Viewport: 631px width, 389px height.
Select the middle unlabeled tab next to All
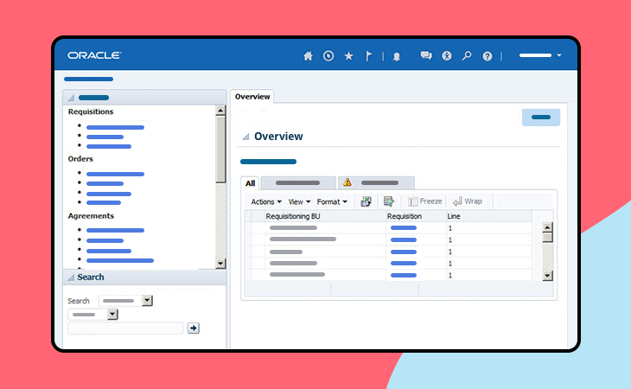pyautogui.click(x=298, y=182)
